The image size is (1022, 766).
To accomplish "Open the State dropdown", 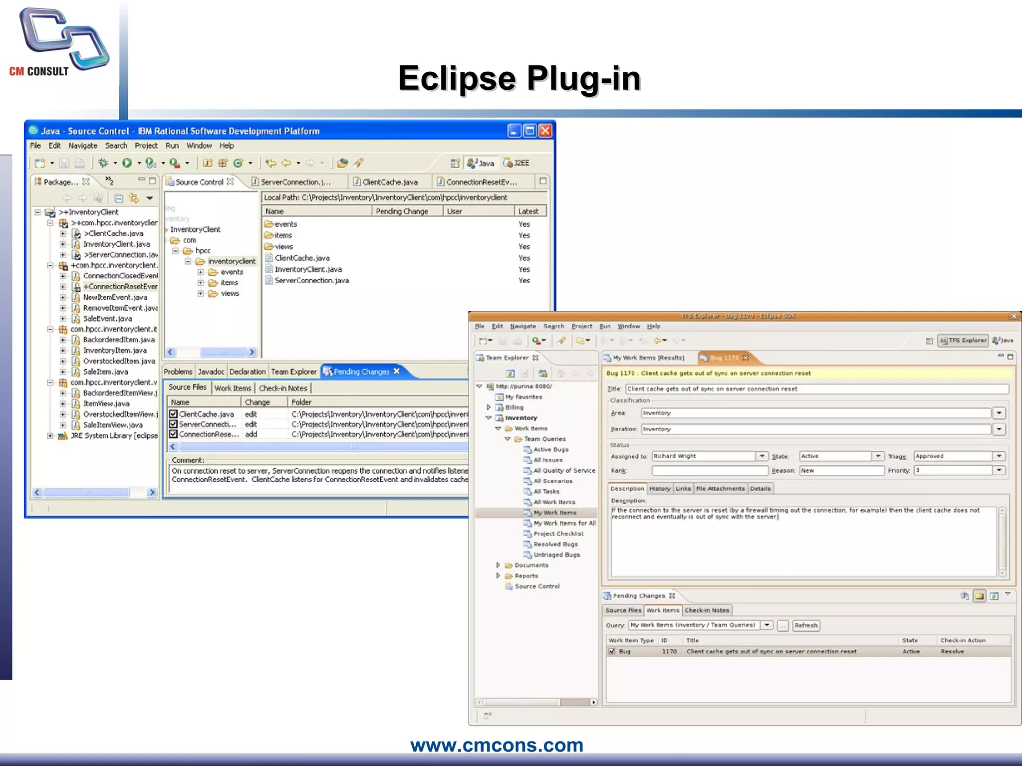I will (878, 456).
